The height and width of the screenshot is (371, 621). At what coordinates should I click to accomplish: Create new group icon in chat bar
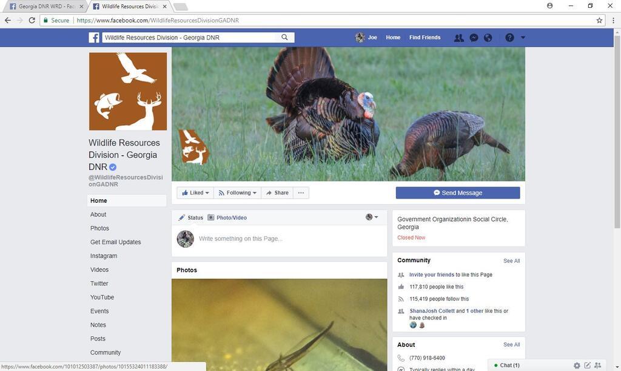[597, 366]
